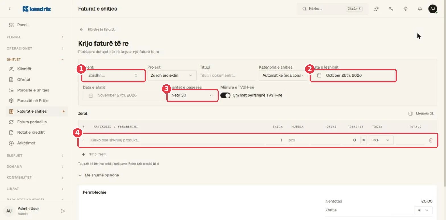
Task: Open currency dropdown in summary Zbritje
Action: (424, 210)
